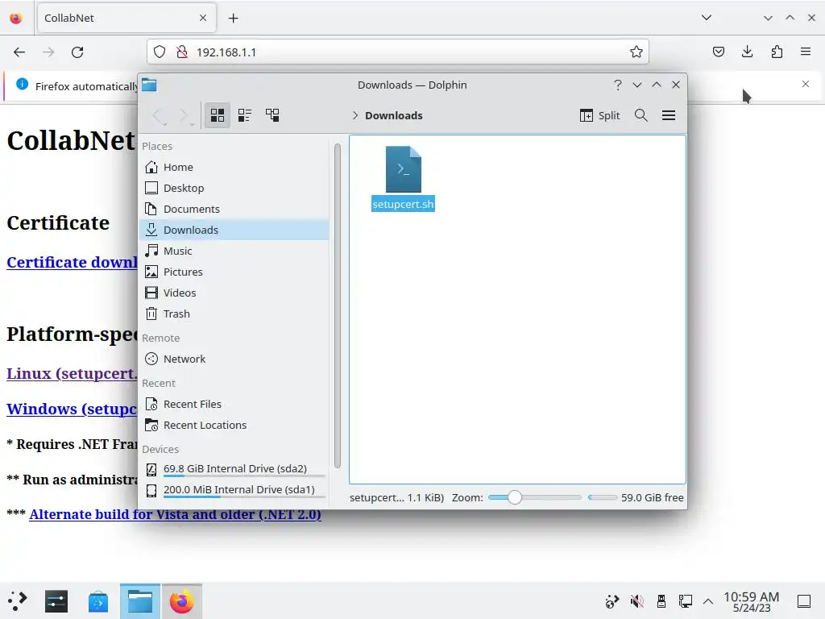This screenshot has width=825, height=619.
Task: Open System Settings from the taskbar
Action: point(56,600)
